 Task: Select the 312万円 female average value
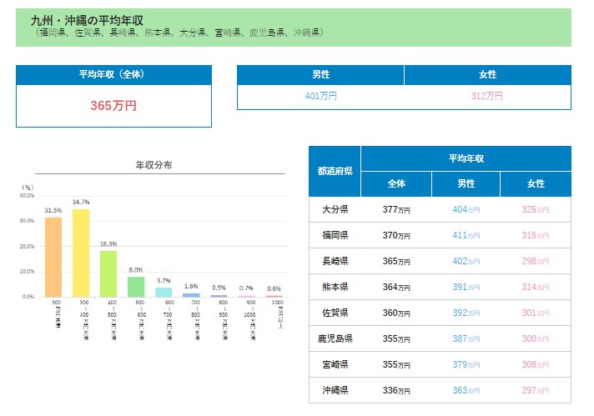click(487, 96)
